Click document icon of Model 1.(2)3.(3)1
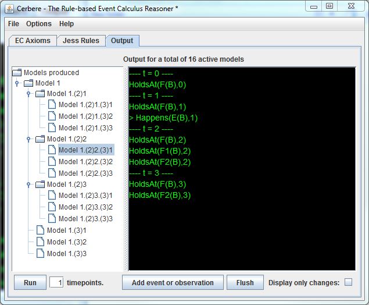The height and width of the screenshot is (305, 369). click(x=52, y=195)
